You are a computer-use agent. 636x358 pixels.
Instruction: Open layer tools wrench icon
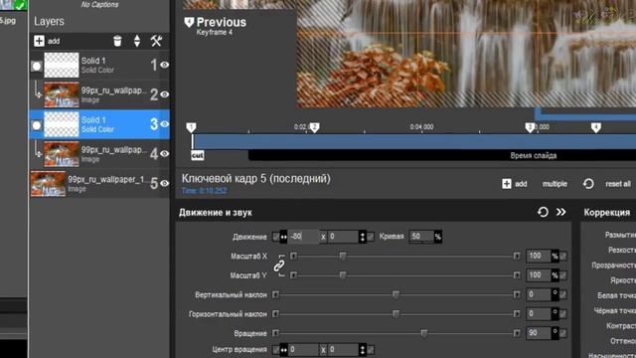[157, 41]
